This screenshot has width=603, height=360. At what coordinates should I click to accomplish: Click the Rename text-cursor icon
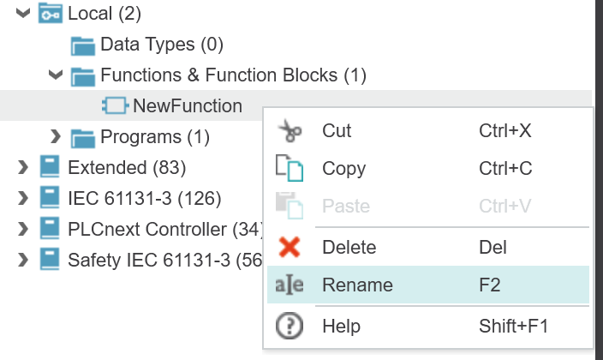[x=290, y=285]
